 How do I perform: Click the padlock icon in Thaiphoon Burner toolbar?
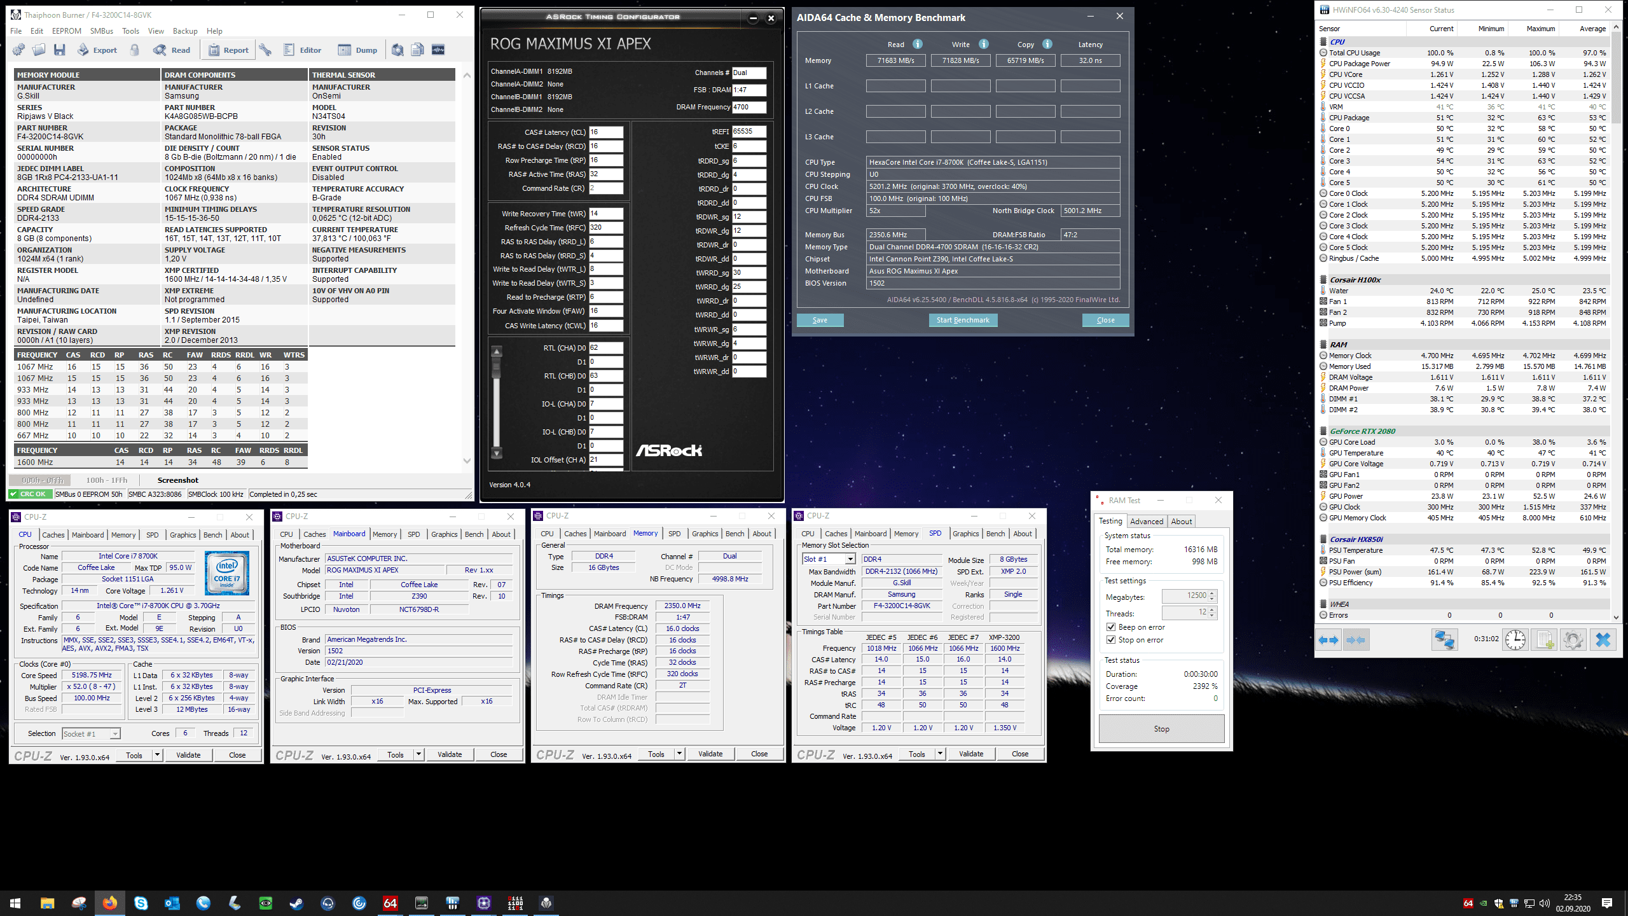coord(135,50)
